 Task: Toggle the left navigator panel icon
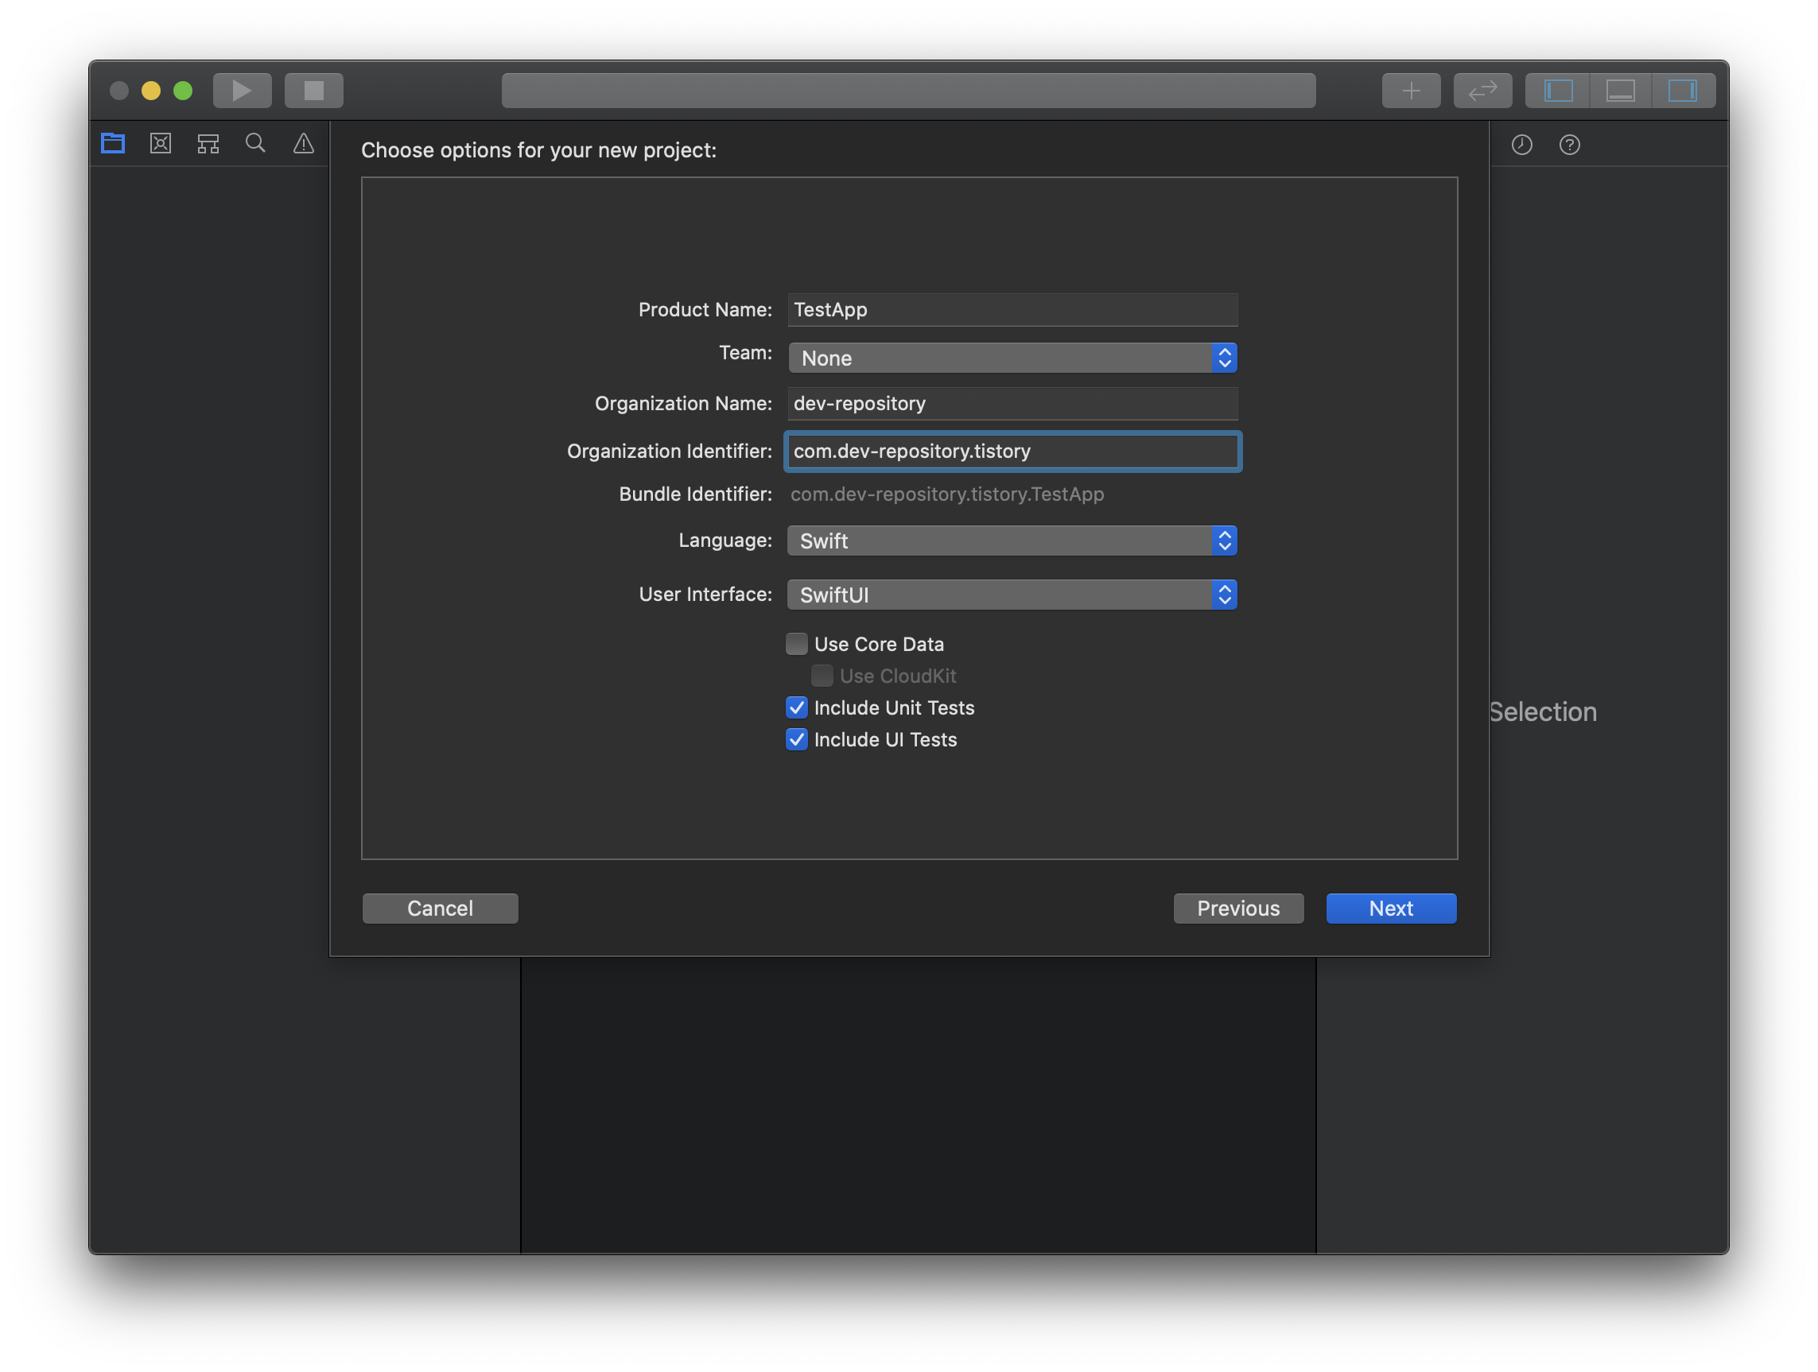pos(1557,91)
